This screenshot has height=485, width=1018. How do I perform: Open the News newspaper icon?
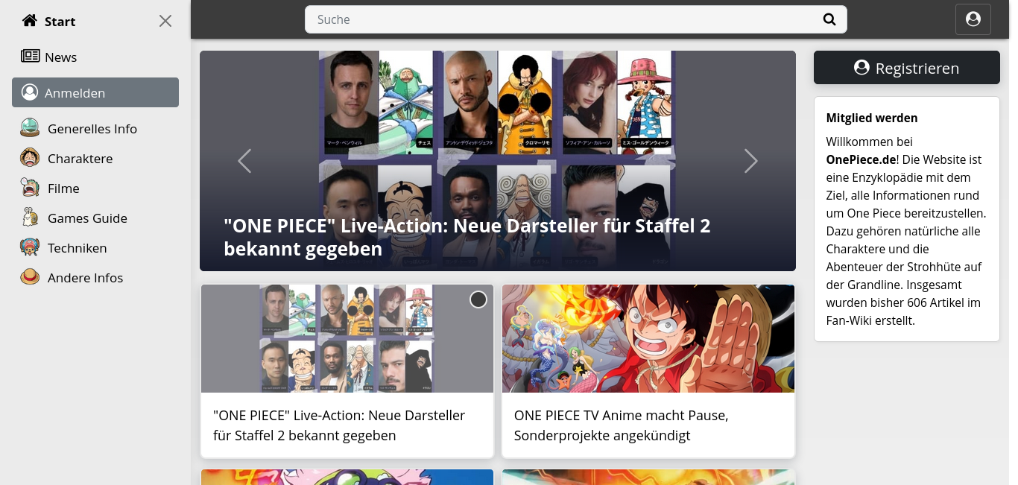pyautogui.click(x=30, y=57)
